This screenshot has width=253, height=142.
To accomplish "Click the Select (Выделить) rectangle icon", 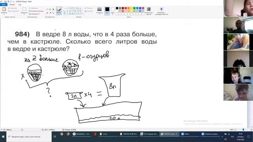I will coord(25,9).
